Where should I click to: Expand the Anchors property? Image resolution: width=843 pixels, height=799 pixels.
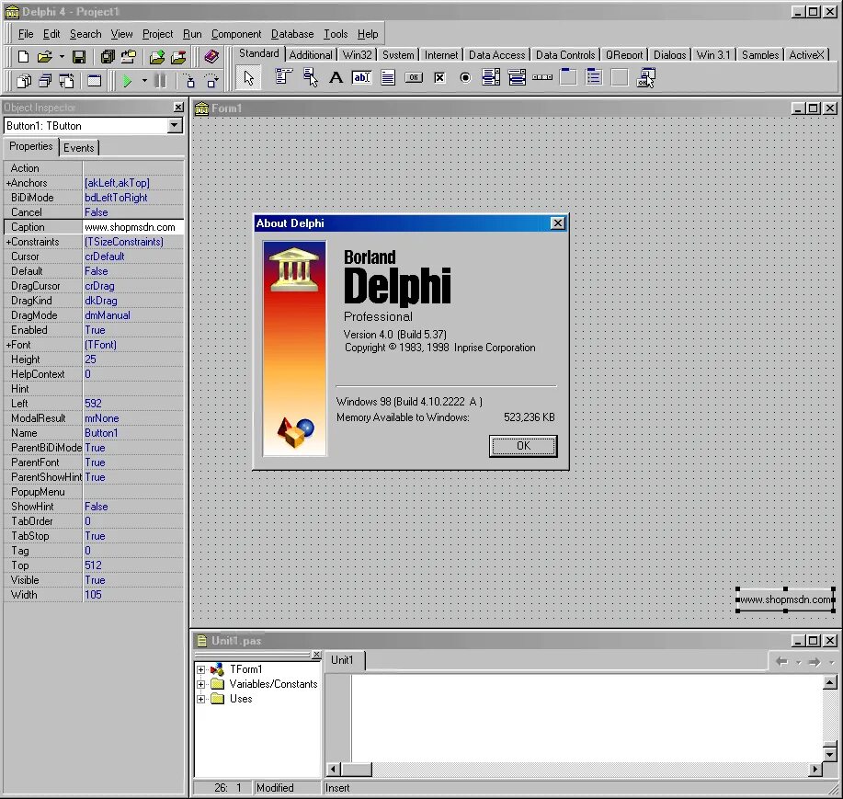click(8, 183)
